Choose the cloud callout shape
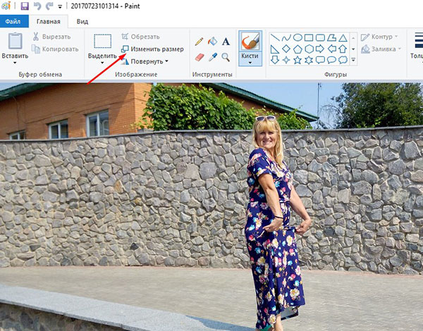Viewport: 423px width, 331px height. 343,60
